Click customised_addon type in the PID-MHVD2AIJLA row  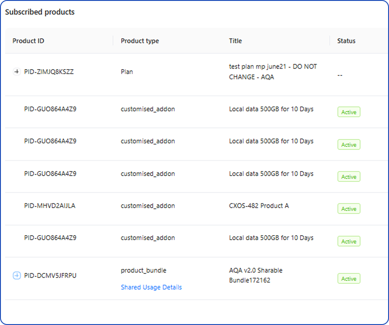click(148, 206)
